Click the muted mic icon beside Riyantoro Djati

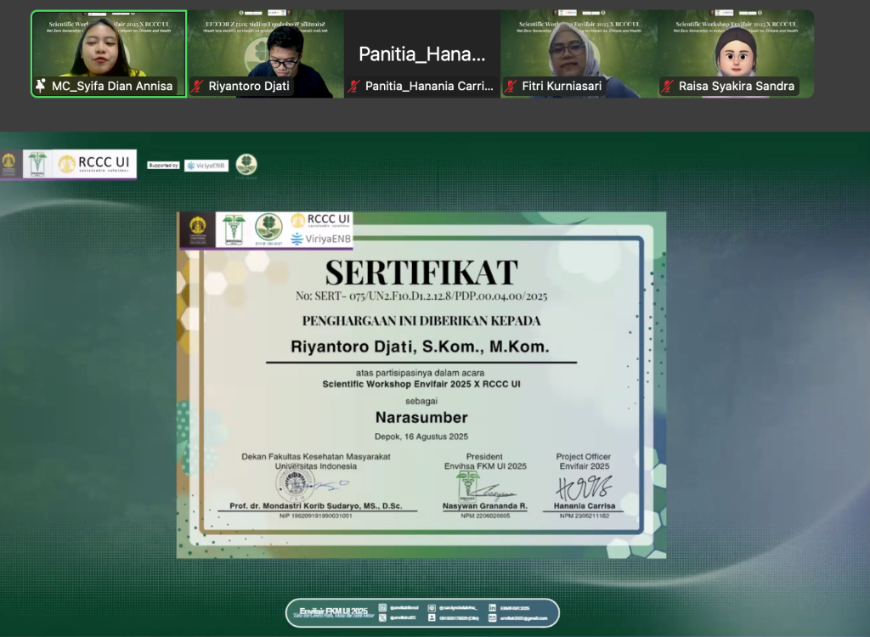pyautogui.click(x=197, y=86)
